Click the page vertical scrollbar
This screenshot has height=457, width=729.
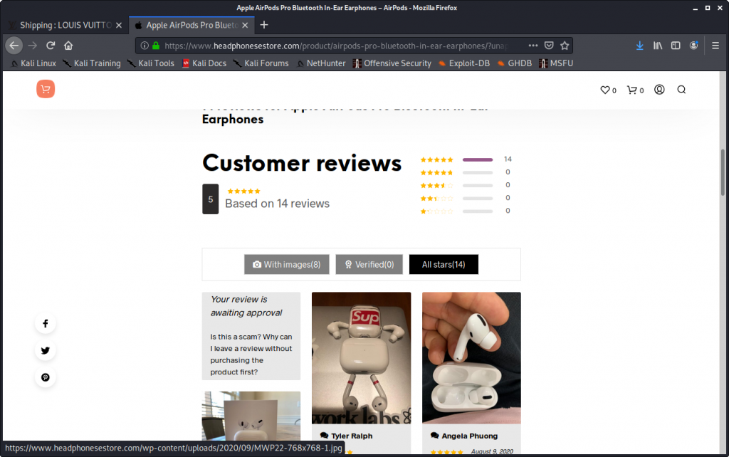tap(723, 172)
